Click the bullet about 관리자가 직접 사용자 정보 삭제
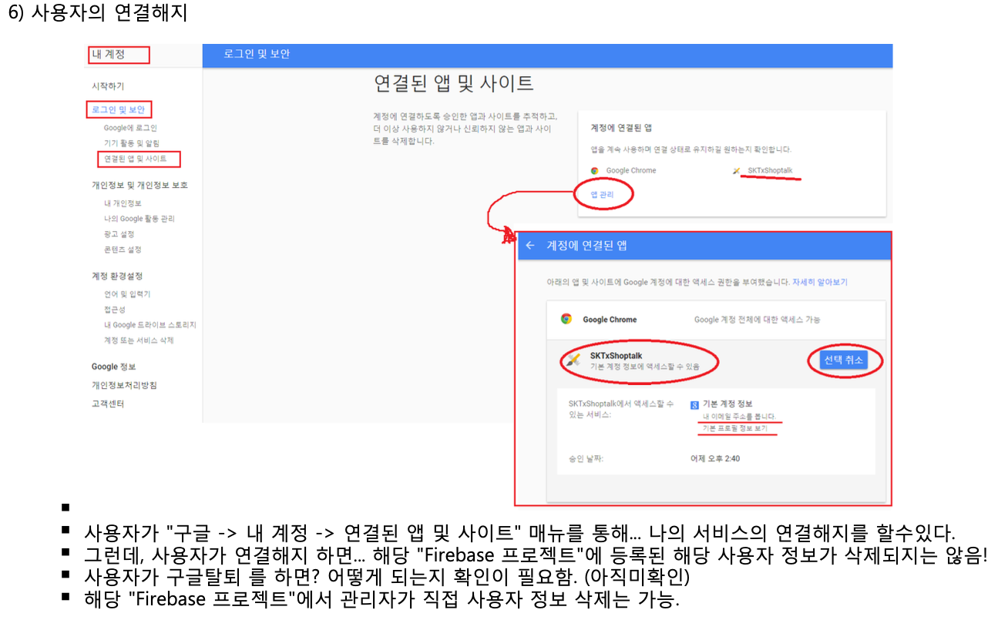 pyautogui.click(x=382, y=598)
